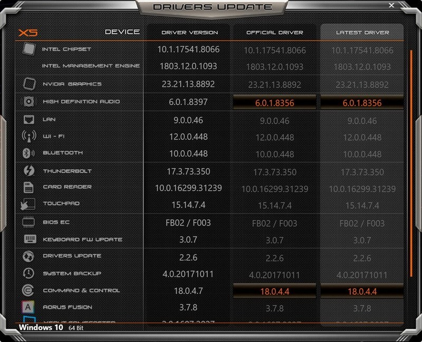Click installed Command & Control version 18.0.4.7

pos(188,291)
